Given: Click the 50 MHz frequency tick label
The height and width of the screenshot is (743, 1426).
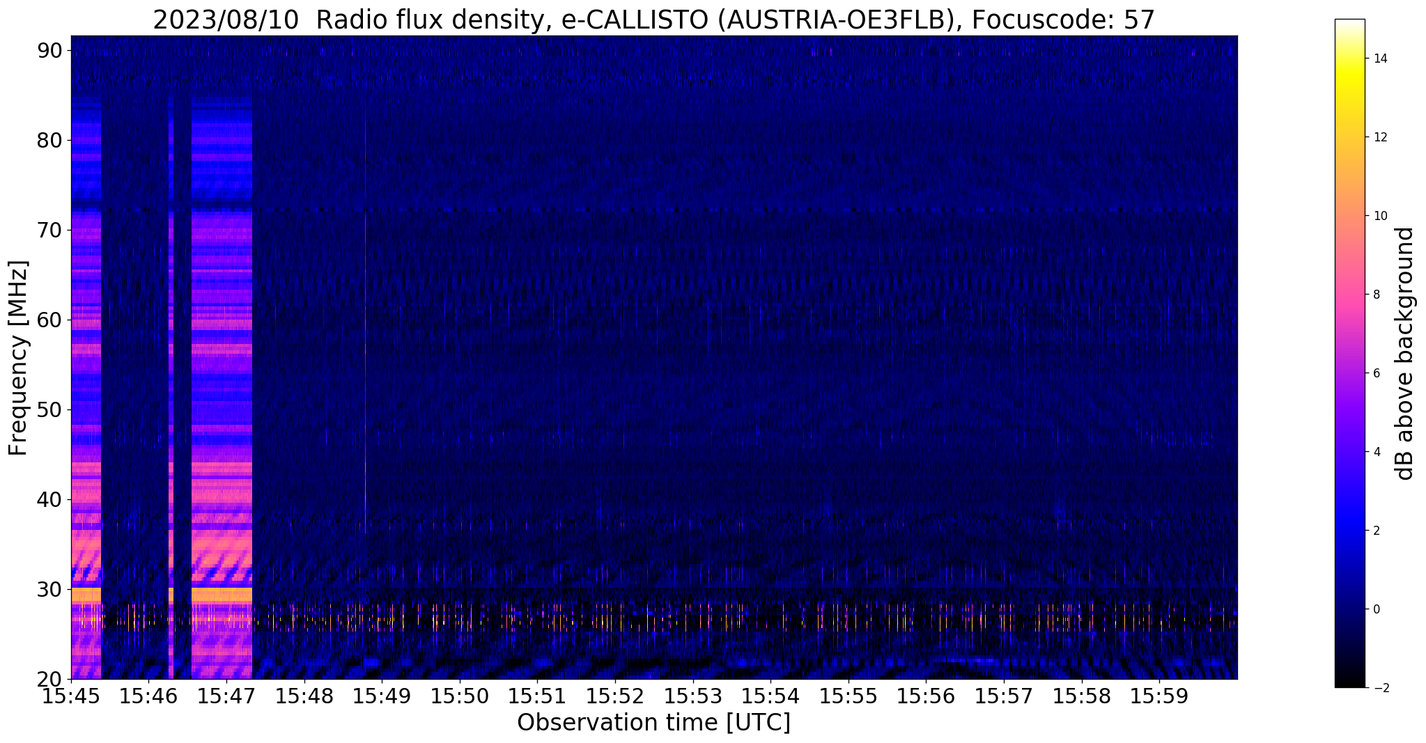Looking at the screenshot, I should [x=49, y=409].
